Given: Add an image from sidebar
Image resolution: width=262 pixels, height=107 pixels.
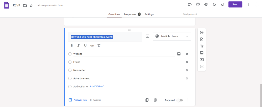Looking at the screenshot, I should [202, 53].
